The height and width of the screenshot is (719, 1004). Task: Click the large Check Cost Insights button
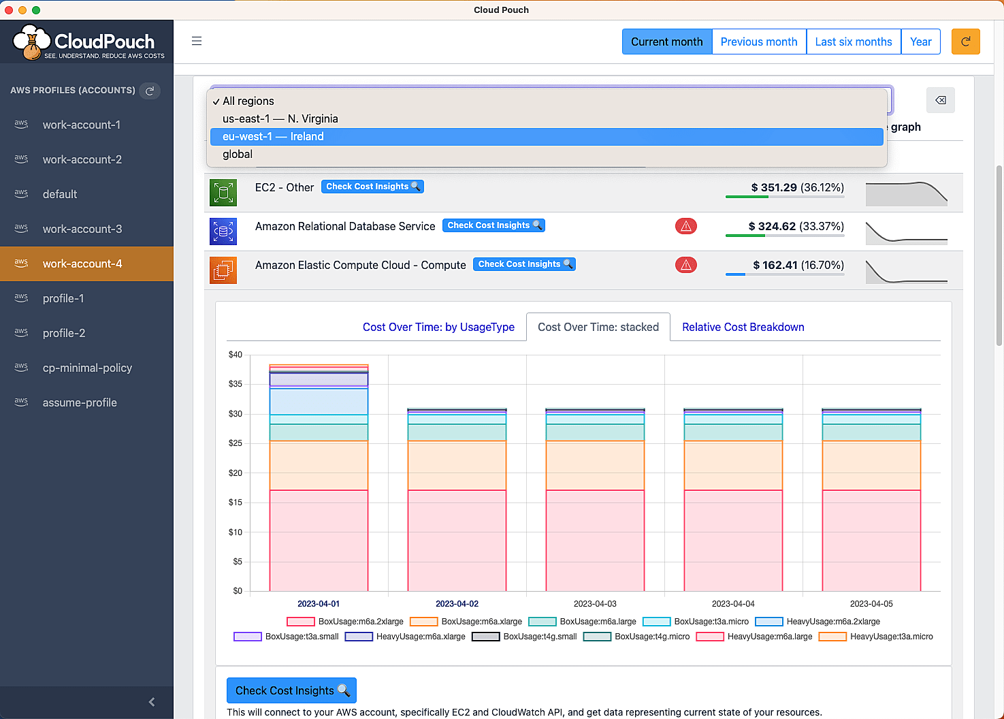[291, 690]
